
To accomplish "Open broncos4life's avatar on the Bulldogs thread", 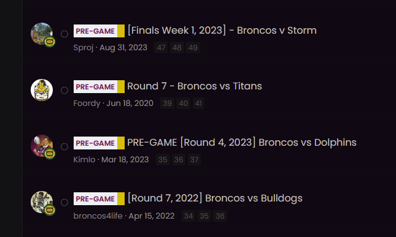I will (x=42, y=202).
